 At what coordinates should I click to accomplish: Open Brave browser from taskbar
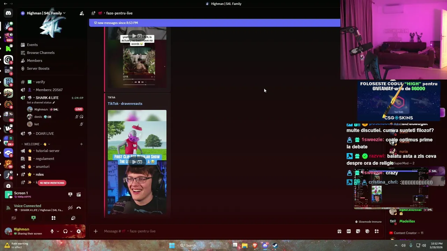point(255,245)
